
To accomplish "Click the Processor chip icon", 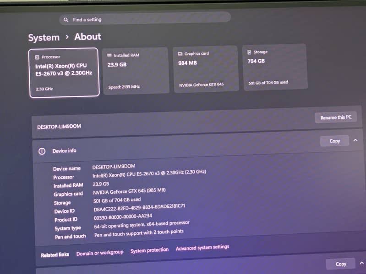I will tap(37, 57).
